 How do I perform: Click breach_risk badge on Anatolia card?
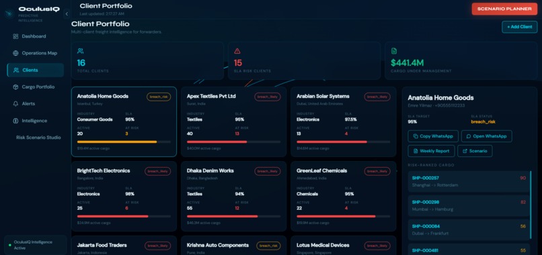tap(159, 97)
